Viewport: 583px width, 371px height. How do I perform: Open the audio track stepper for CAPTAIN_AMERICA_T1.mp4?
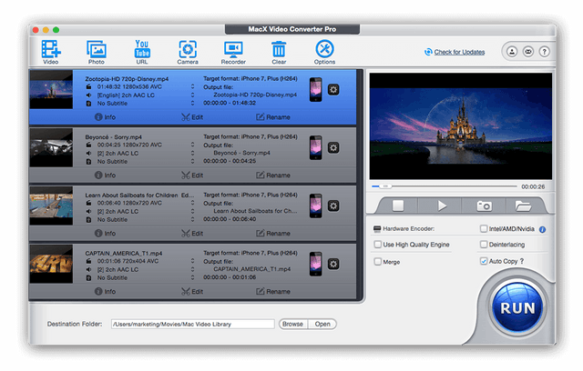192,270
